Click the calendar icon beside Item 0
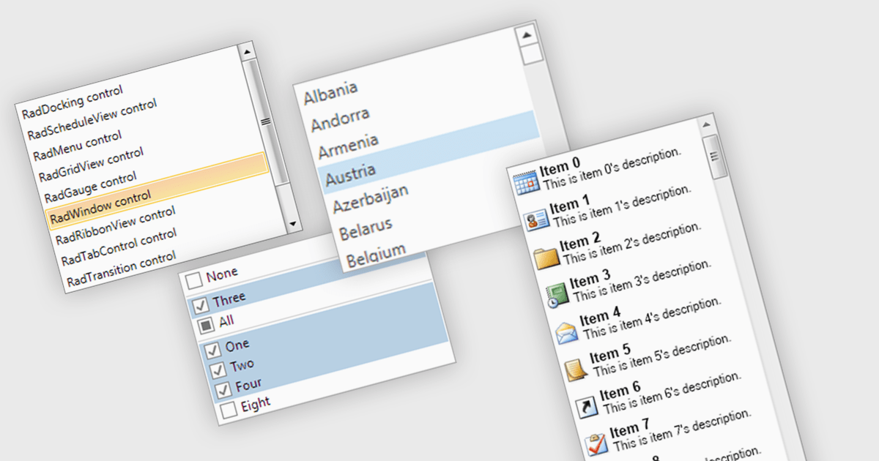Image resolution: width=879 pixels, height=461 pixels. [x=527, y=182]
